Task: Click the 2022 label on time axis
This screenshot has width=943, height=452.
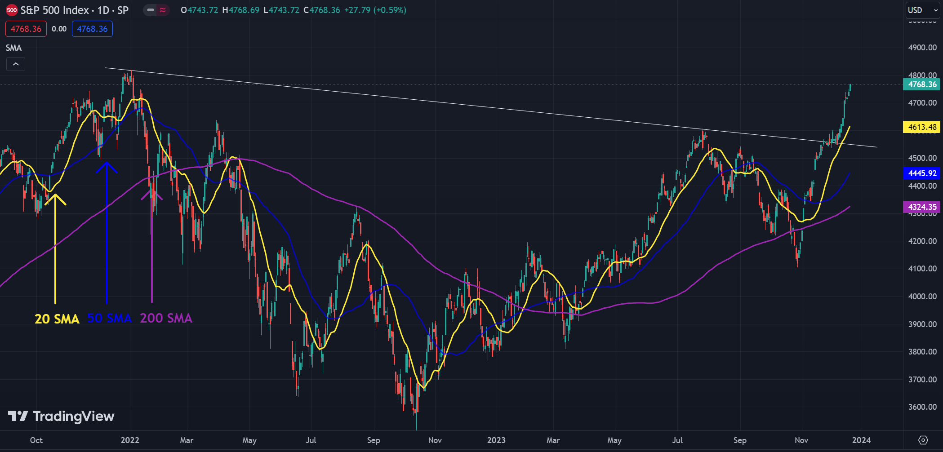Action: click(130, 440)
